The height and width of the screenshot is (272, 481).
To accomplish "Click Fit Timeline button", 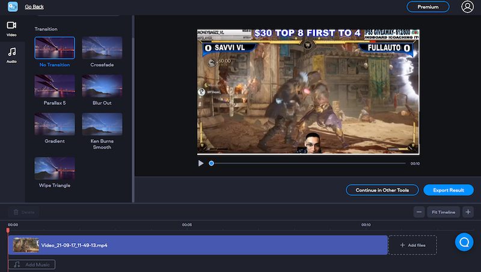I will [443, 212].
